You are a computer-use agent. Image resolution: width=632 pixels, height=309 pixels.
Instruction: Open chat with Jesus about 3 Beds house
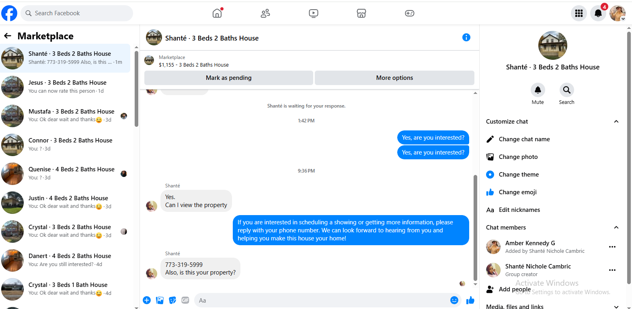(65, 87)
